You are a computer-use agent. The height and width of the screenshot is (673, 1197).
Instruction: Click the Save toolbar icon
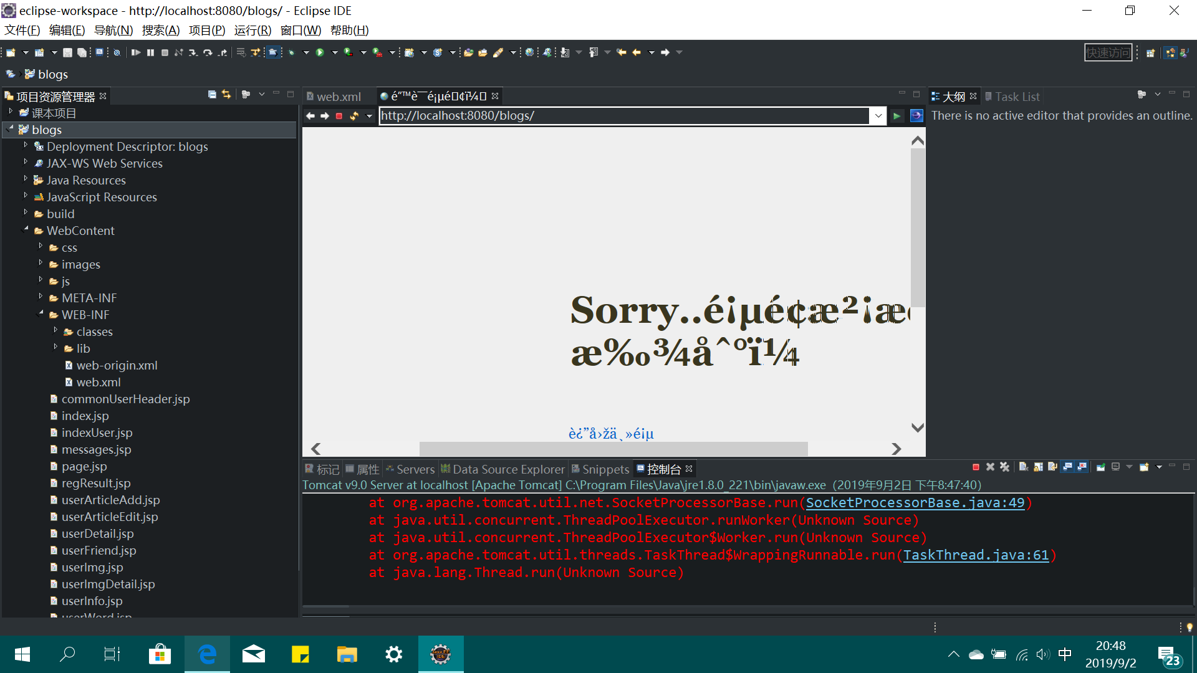click(67, 53)
